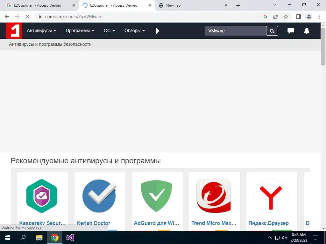326x244 pixels.
Task: Close the first E2Guardian tab
Action: pyautogui.click(x=74, y=6)
